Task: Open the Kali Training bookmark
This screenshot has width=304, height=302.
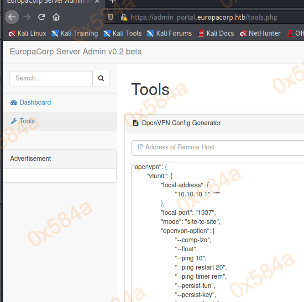Action: pos(74,33)
